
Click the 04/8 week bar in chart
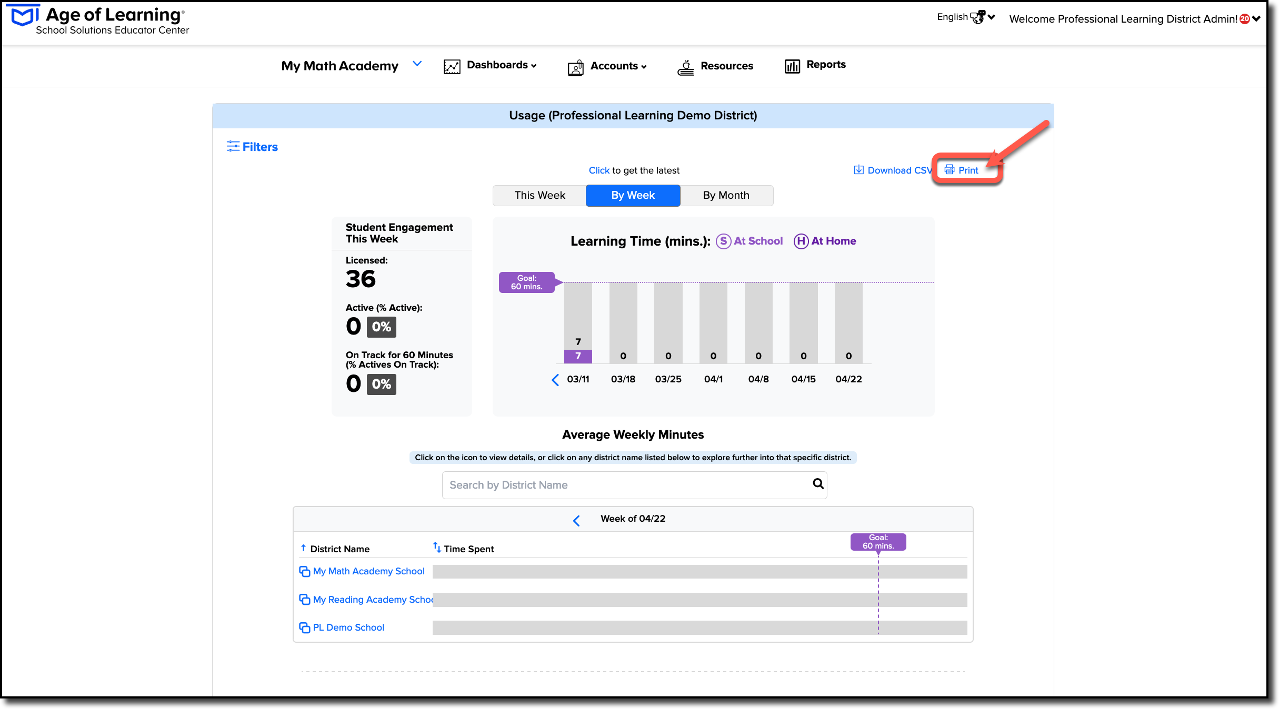pos(758,322)
